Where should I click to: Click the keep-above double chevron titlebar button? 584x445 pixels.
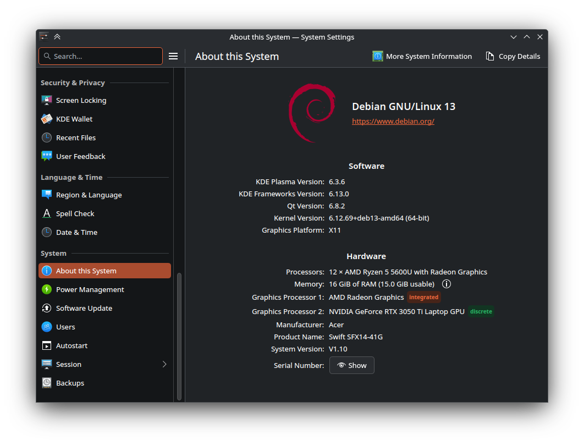tap(57, 37)
